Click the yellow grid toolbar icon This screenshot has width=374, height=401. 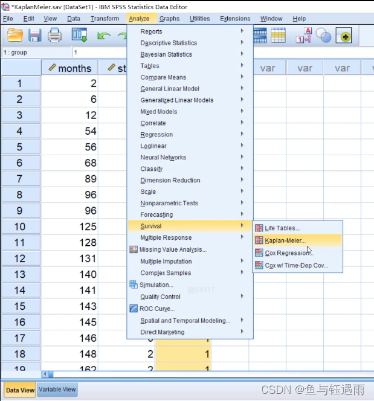pos(278,36)
